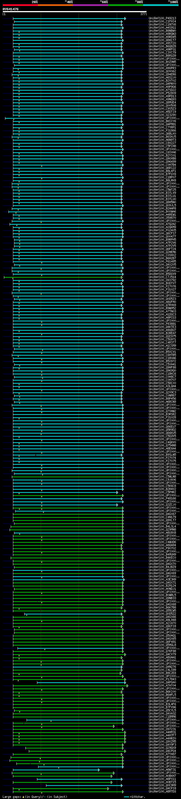Select the UniRef100_Q4GX67 label
The width and height of the screenshot is (181, 799).
click(x=162, y=514)
